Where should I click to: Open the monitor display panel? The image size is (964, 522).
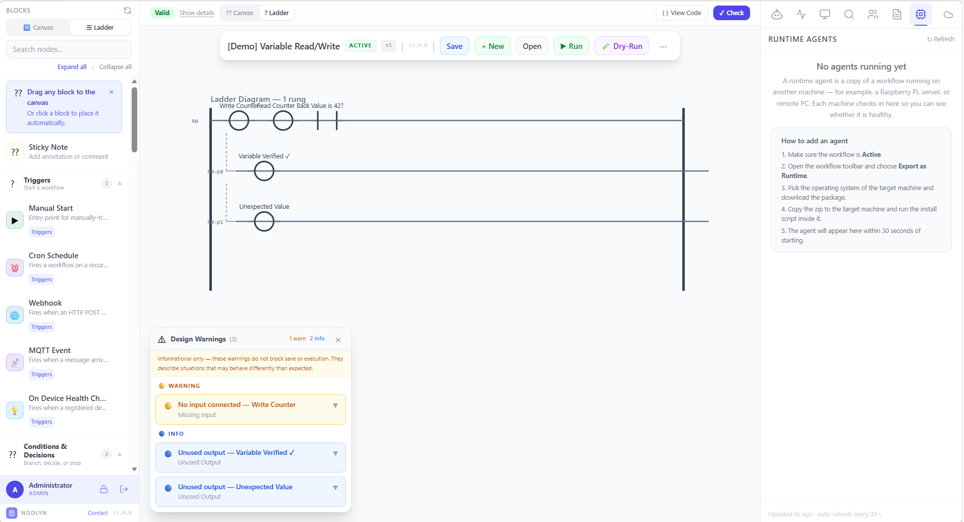coord(825,14)
